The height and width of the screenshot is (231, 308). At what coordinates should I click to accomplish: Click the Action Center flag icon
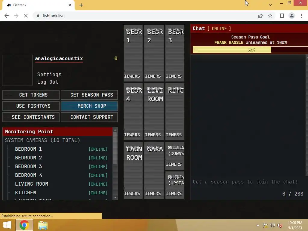[x=265, y=225]
